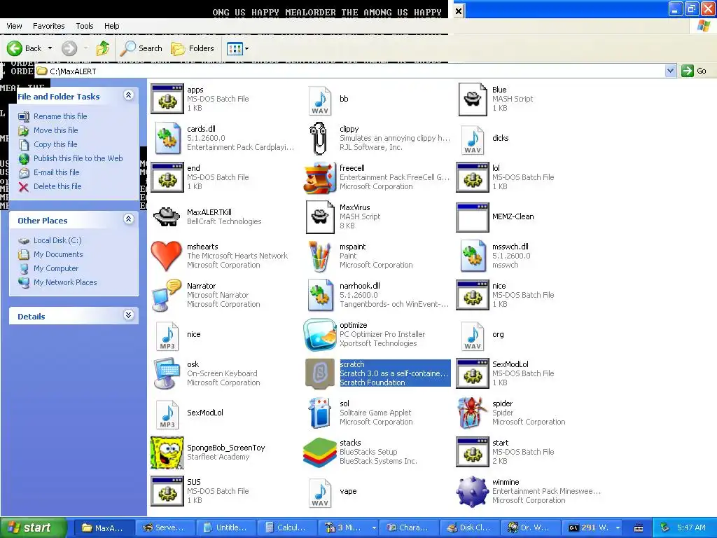
Task: Open the Windows start button
Action: pyautogui.click(x=34, y=528)
